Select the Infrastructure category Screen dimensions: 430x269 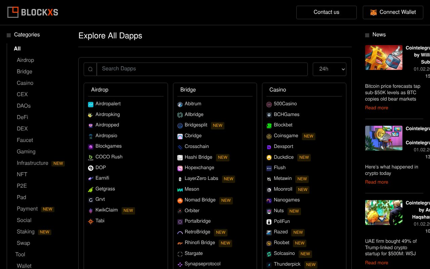click(33, 163)
